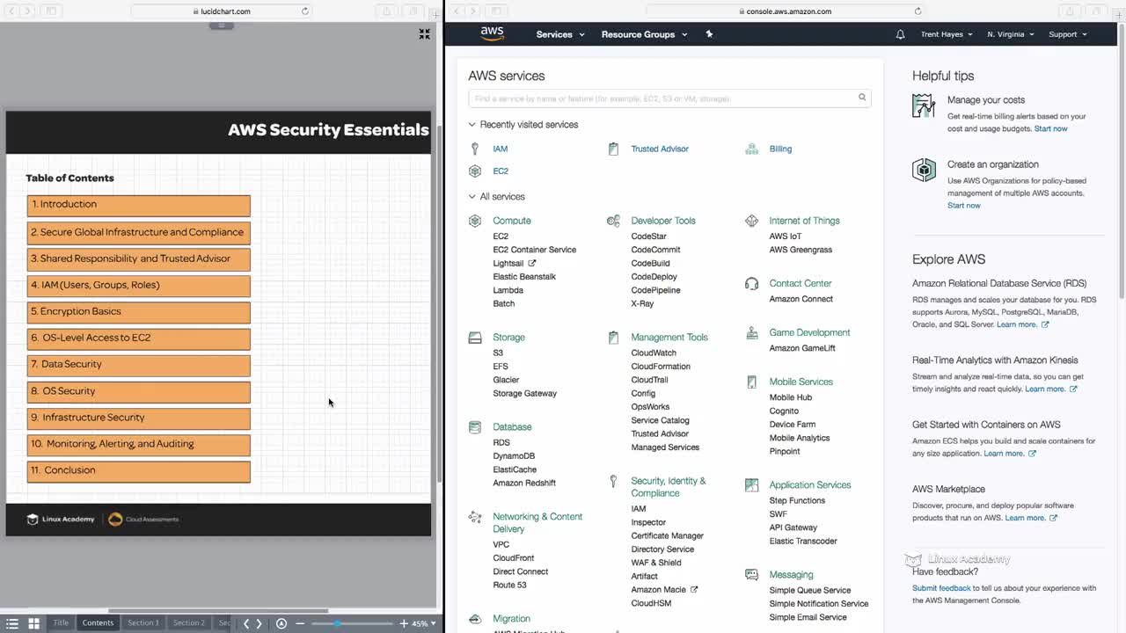Click the search magnifier in AWS services box

pos(862,98)
